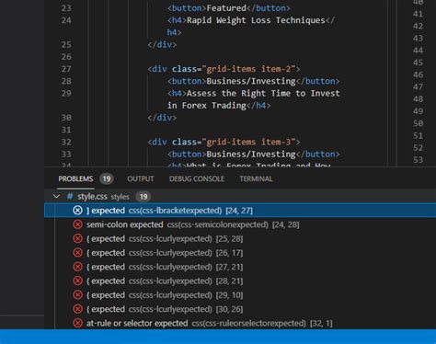Image resolution: width=436 pixels, height=344 pixels.
Task: Open the OUTPUT tab
Action: 141,178
